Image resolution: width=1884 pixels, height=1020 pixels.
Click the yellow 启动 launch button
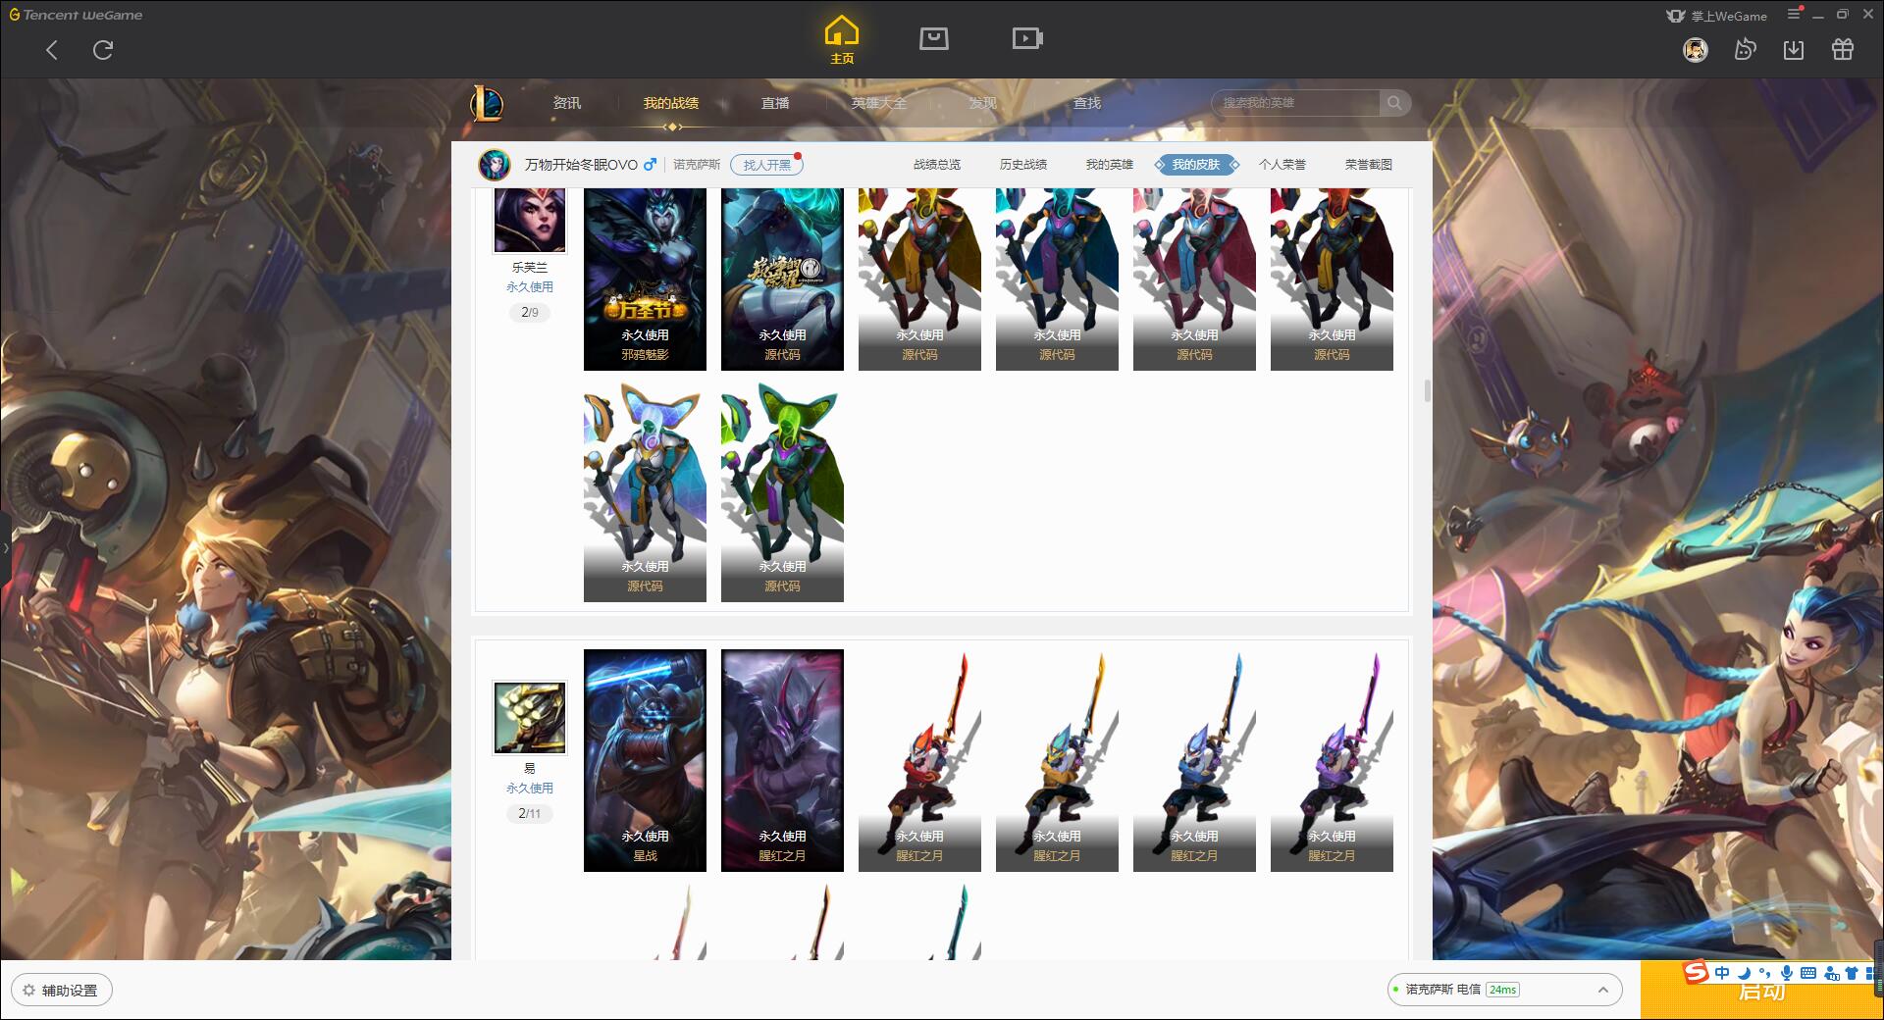pos(1761,991)
